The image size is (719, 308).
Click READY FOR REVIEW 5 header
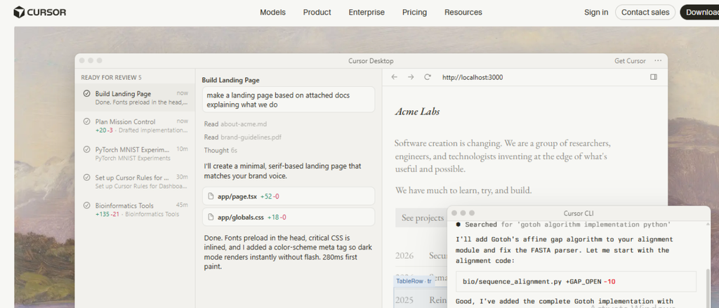[112, 77]
